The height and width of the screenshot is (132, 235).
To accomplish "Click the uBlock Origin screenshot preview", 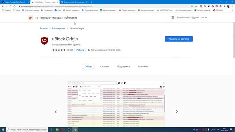I will pyautogui.click(x=116, y=104).
